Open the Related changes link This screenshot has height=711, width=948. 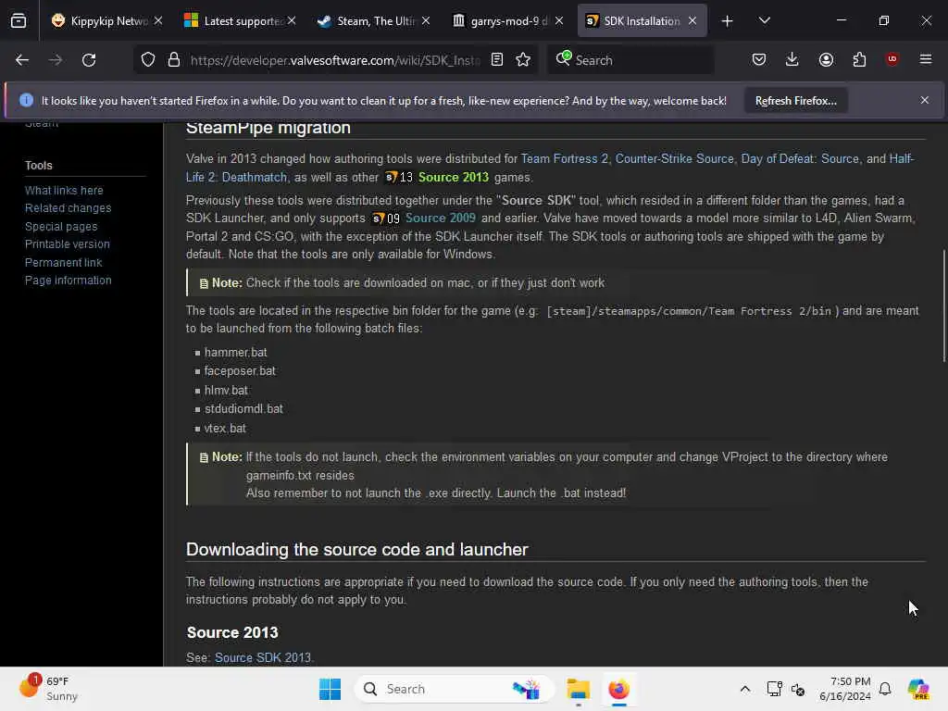tap(68, 208)
